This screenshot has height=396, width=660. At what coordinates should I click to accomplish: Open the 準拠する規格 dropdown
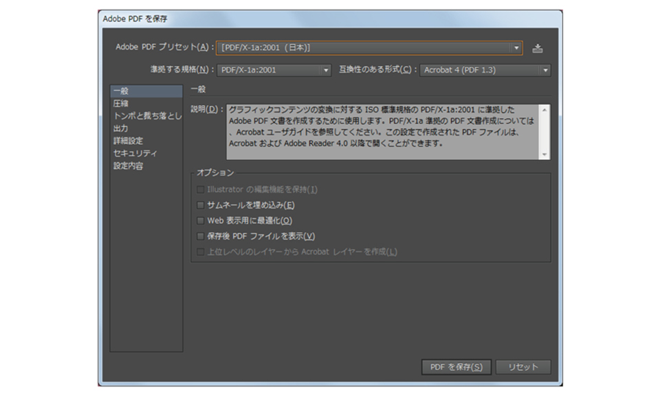coord(274,70)
